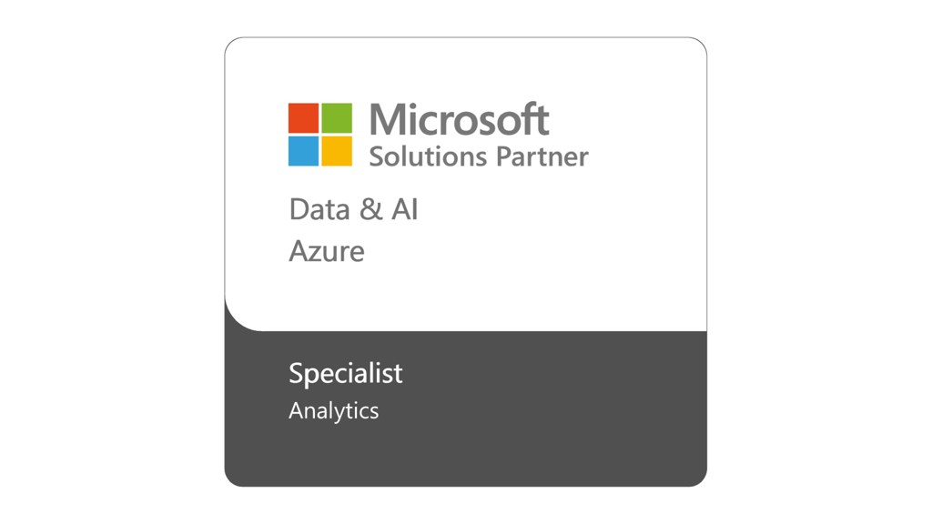The width and height of the screenshot is (932, 524).
Task: Click the letter S in Specialist
Action: pos(296,372)
